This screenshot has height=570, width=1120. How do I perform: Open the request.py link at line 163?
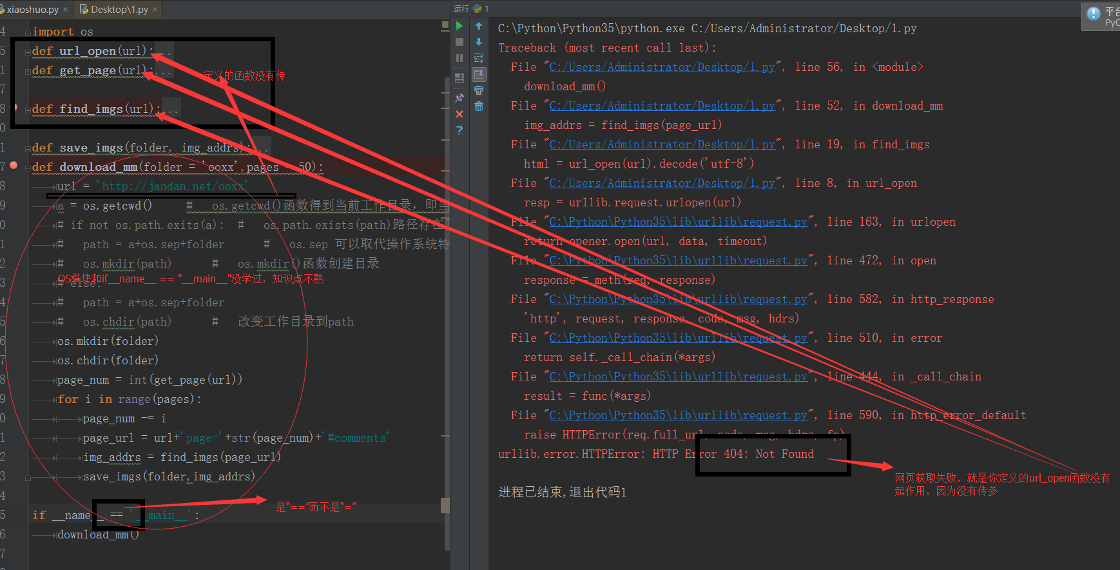[x=678, y=222]
